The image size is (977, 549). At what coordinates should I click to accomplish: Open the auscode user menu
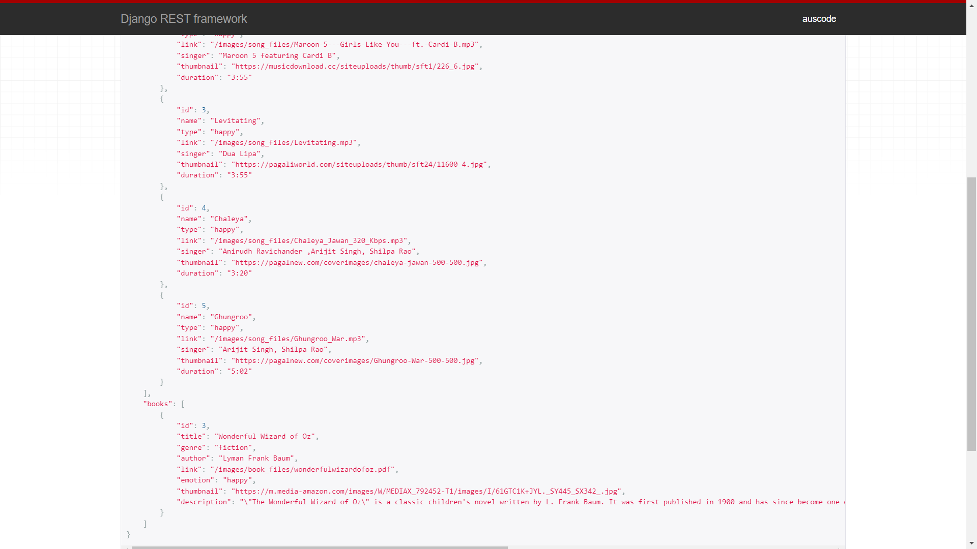tap(819, 19)
